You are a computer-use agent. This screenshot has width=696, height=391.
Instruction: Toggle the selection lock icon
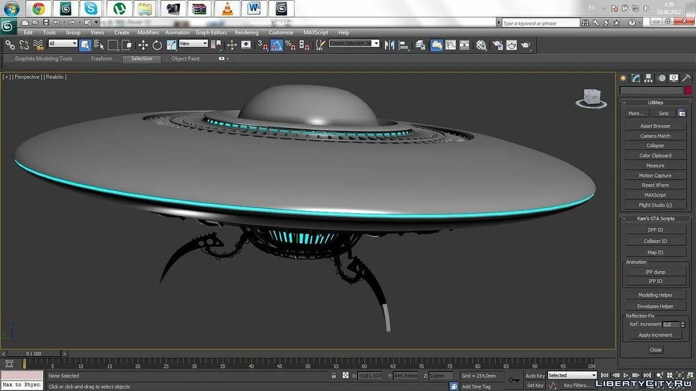pyautogui.click(x=333, y=375)
